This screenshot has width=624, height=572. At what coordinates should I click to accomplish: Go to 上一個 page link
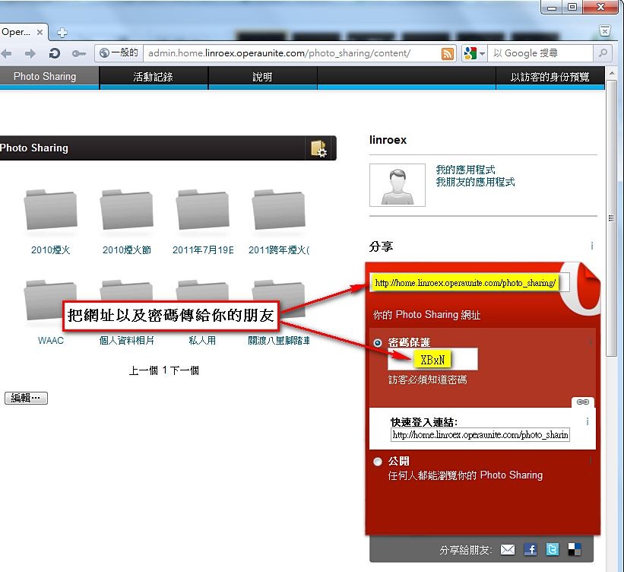point(143,370)
